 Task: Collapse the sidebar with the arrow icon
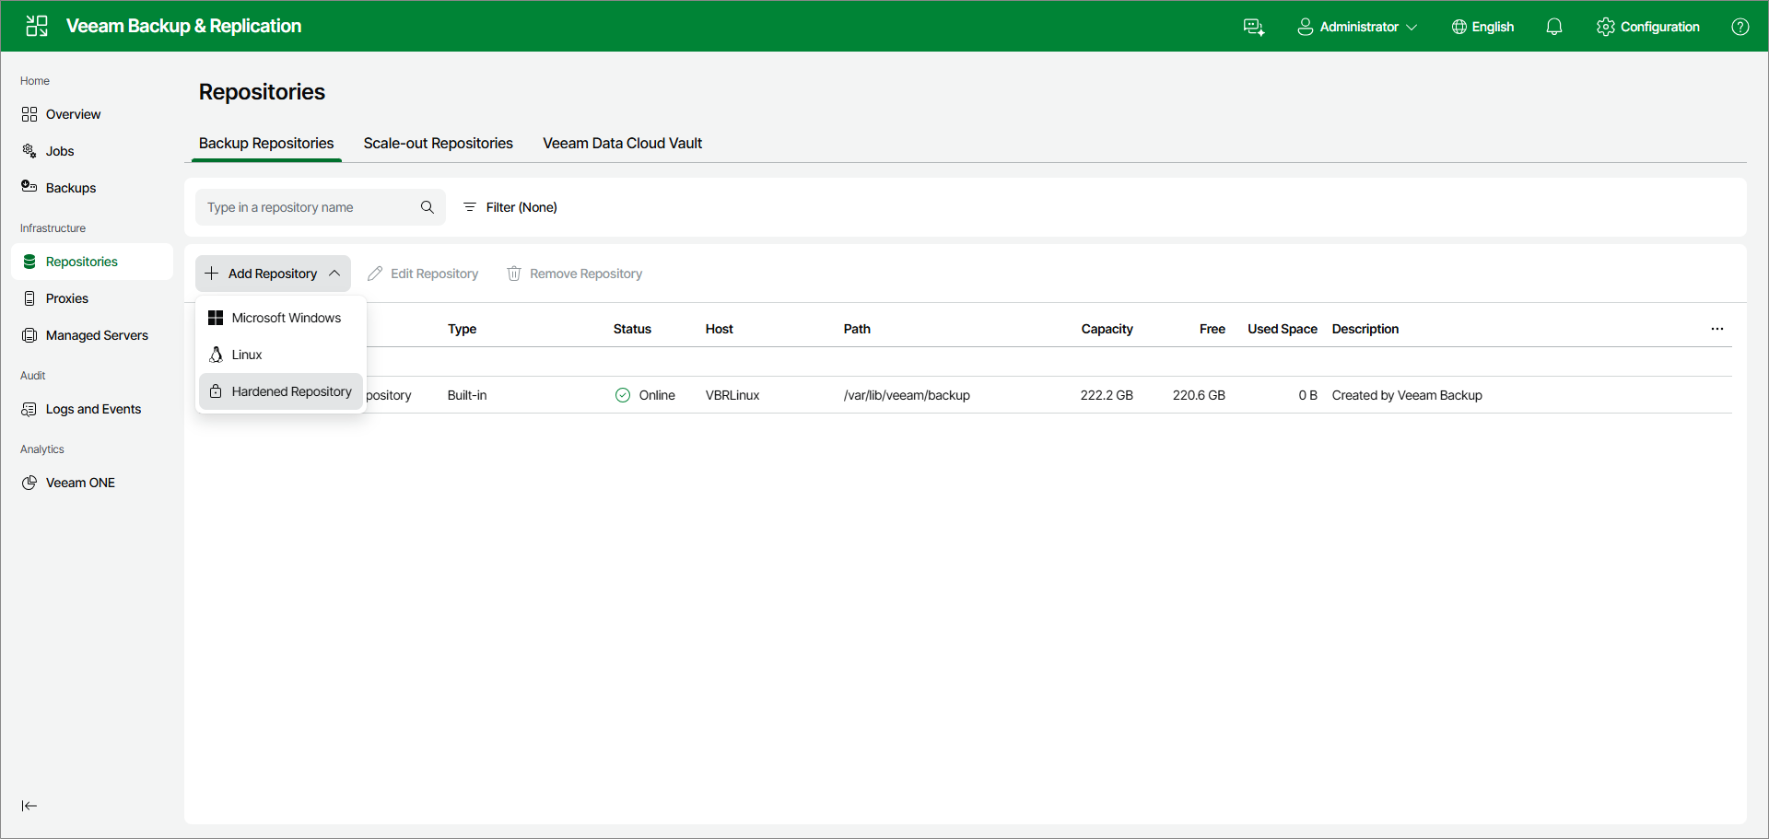(x=29, y=806)
